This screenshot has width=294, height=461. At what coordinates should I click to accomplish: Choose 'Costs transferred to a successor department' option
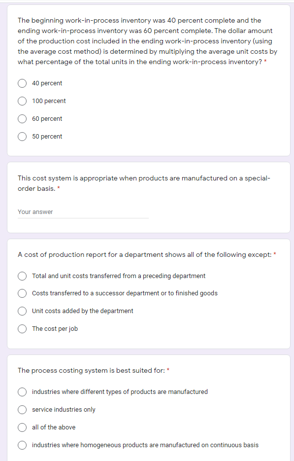click(x=22, y=293)
